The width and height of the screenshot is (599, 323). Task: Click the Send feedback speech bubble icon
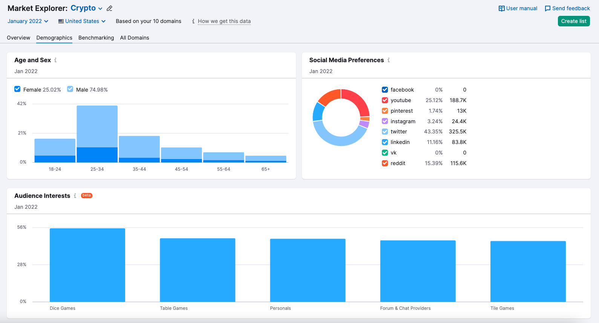coord(547,8)
